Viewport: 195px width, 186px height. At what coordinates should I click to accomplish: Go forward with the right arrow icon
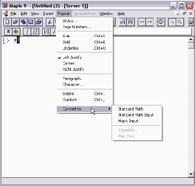click(x=150, y=22)
